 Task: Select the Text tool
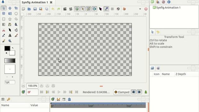pos(10,35)
